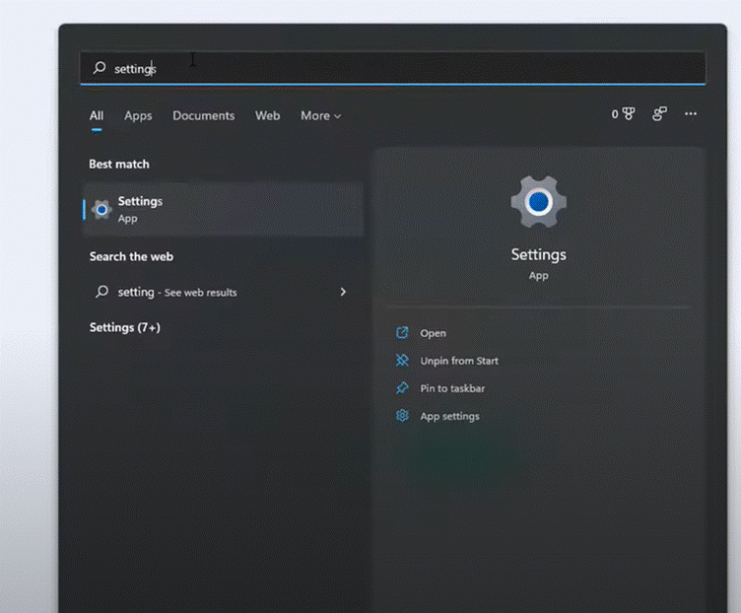This screenshot has height=613, width=741.
Task: Click 'setting - See web results' entry
Action: [x=223, y=292]
